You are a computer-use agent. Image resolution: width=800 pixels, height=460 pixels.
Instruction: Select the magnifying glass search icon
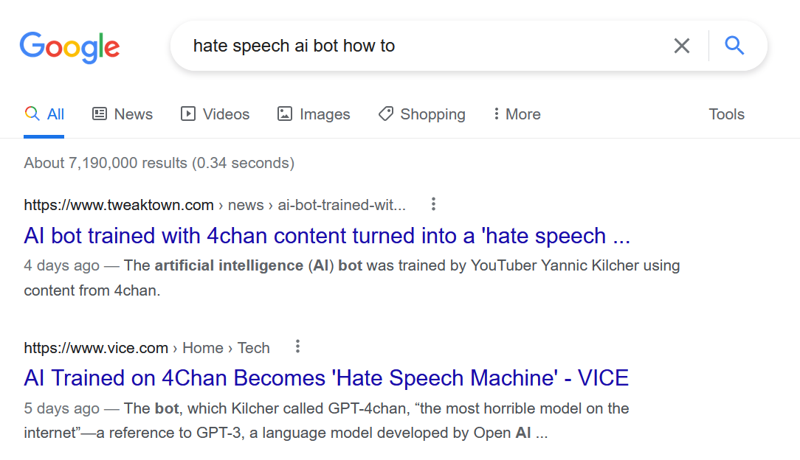734,45
